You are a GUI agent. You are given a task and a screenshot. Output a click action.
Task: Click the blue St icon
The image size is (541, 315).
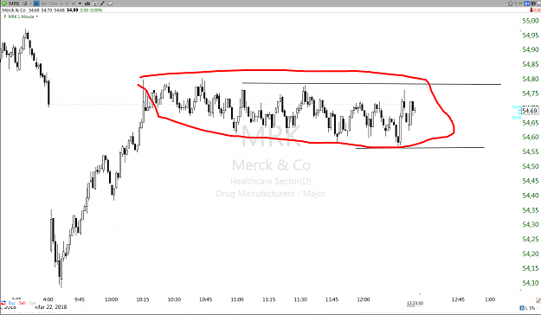point(526,3)
